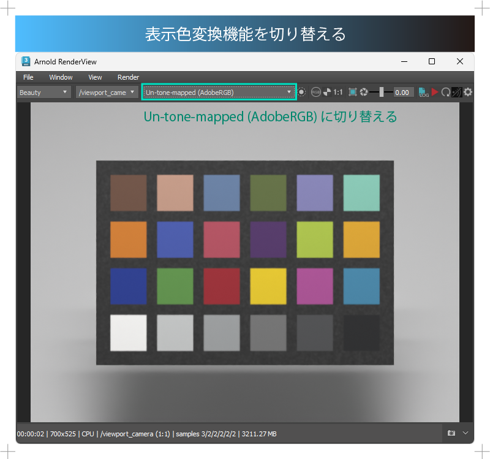The image size is (490, 459).
Task: Open the Render menu
Action: coord(128,77)
